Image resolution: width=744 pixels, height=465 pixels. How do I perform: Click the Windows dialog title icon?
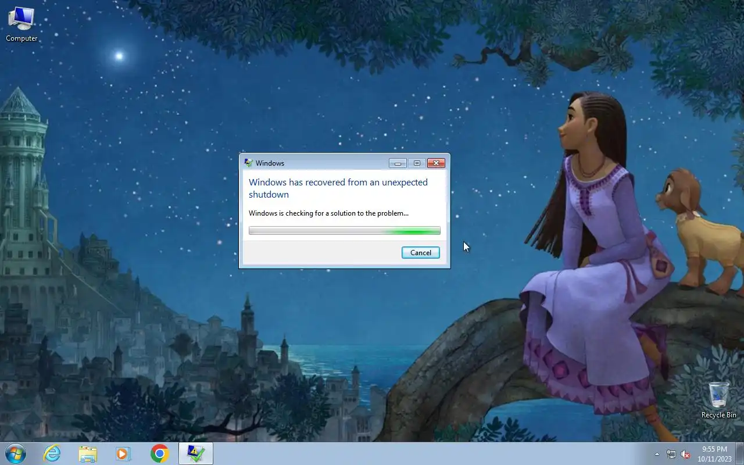click(249, 163)
